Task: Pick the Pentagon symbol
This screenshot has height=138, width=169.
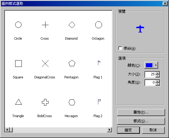Action: [72, 63]
